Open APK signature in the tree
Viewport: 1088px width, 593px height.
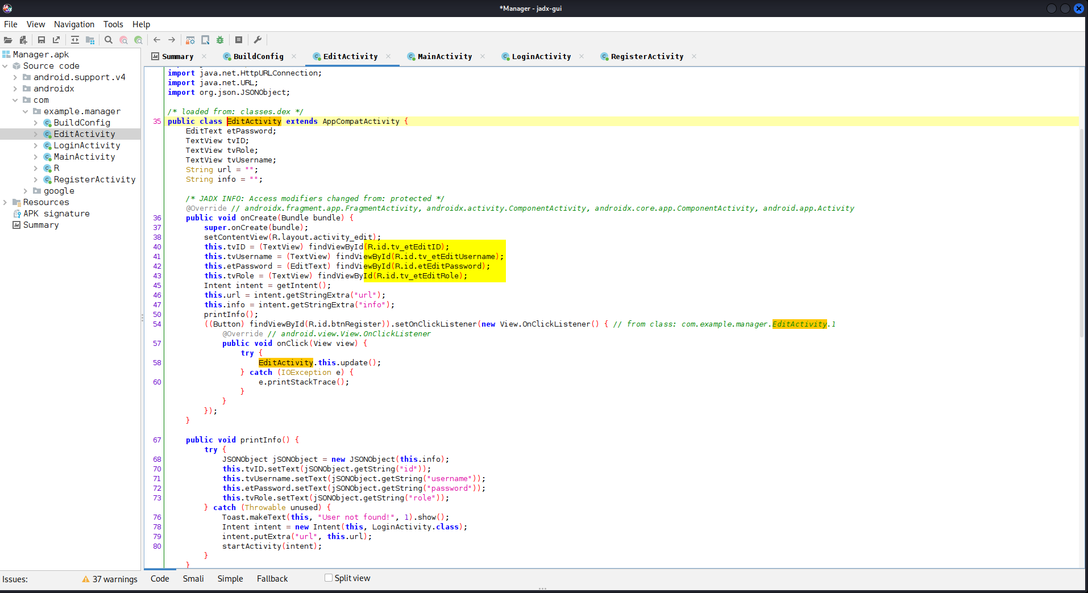[56, 214]
